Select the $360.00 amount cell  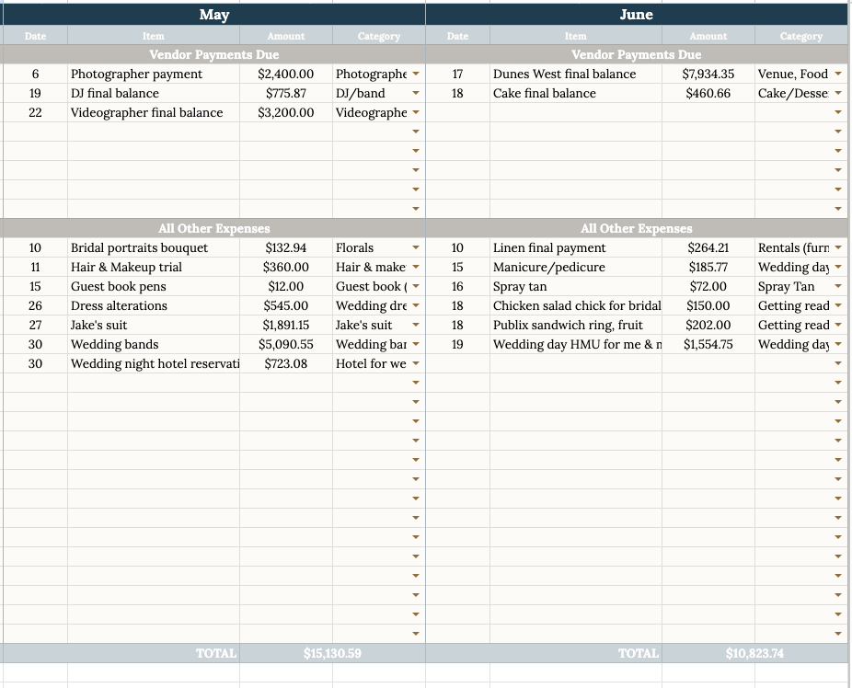click(x=286, y=267)
